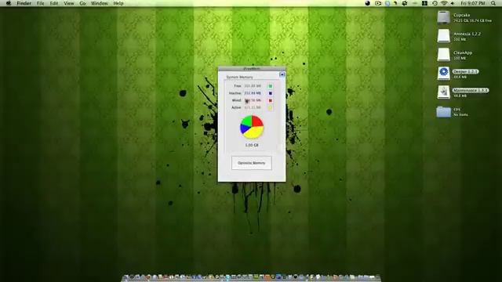
Task: Open the File menu
Action: click(40, 3)
